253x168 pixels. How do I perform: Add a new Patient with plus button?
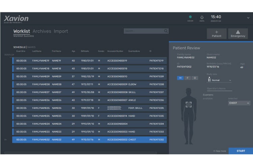[217, 34]
